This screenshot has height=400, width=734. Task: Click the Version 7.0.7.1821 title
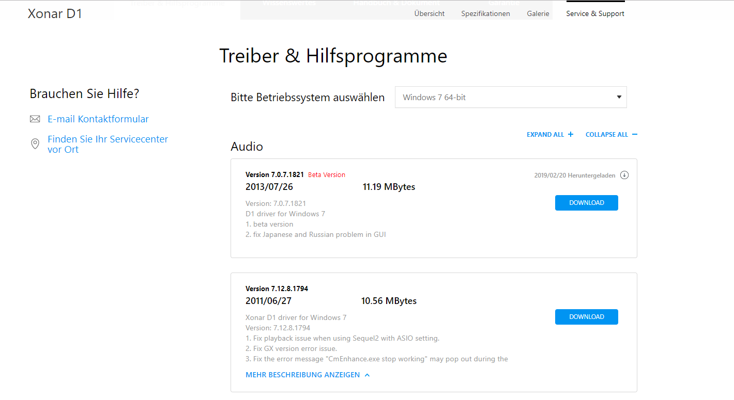tap(274, 175)
